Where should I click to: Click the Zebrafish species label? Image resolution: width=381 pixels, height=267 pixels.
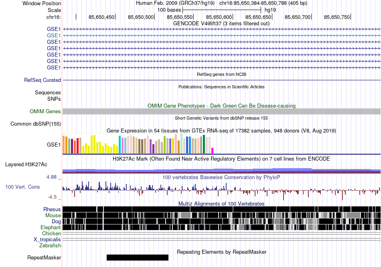(50, 246)
